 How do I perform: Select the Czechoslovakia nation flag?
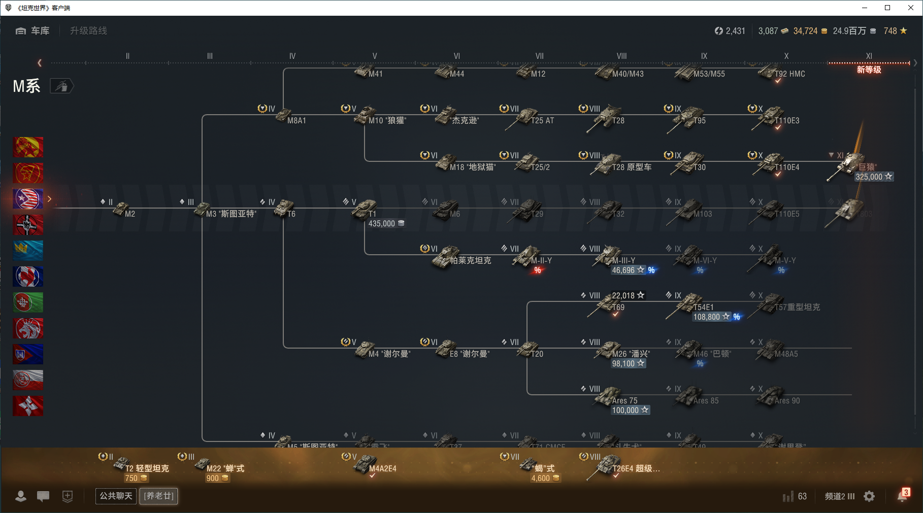(x=28, y=354)
